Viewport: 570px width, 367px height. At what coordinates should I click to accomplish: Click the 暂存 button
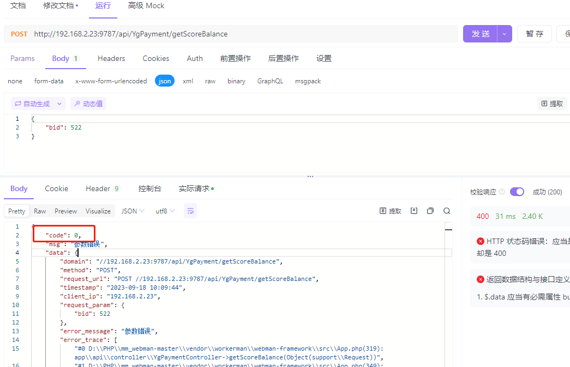[x=535, y=34]
